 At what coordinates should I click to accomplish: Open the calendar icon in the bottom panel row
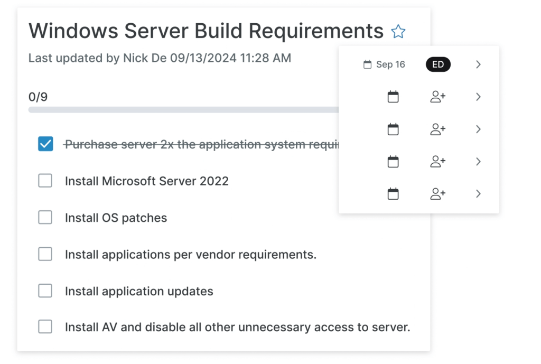(x=393, y=194)
